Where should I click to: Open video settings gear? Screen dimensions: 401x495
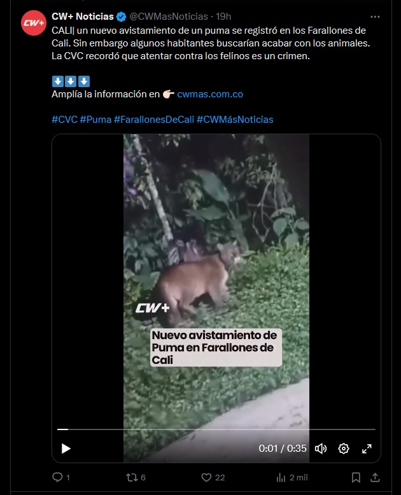click(x=344, y=449)
